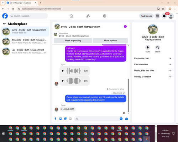This screenshot has width=178, height=142.
Task: Open Lizs conversation in the chat list
Action: pos(25,51)
